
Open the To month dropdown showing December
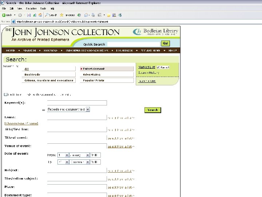79,162
